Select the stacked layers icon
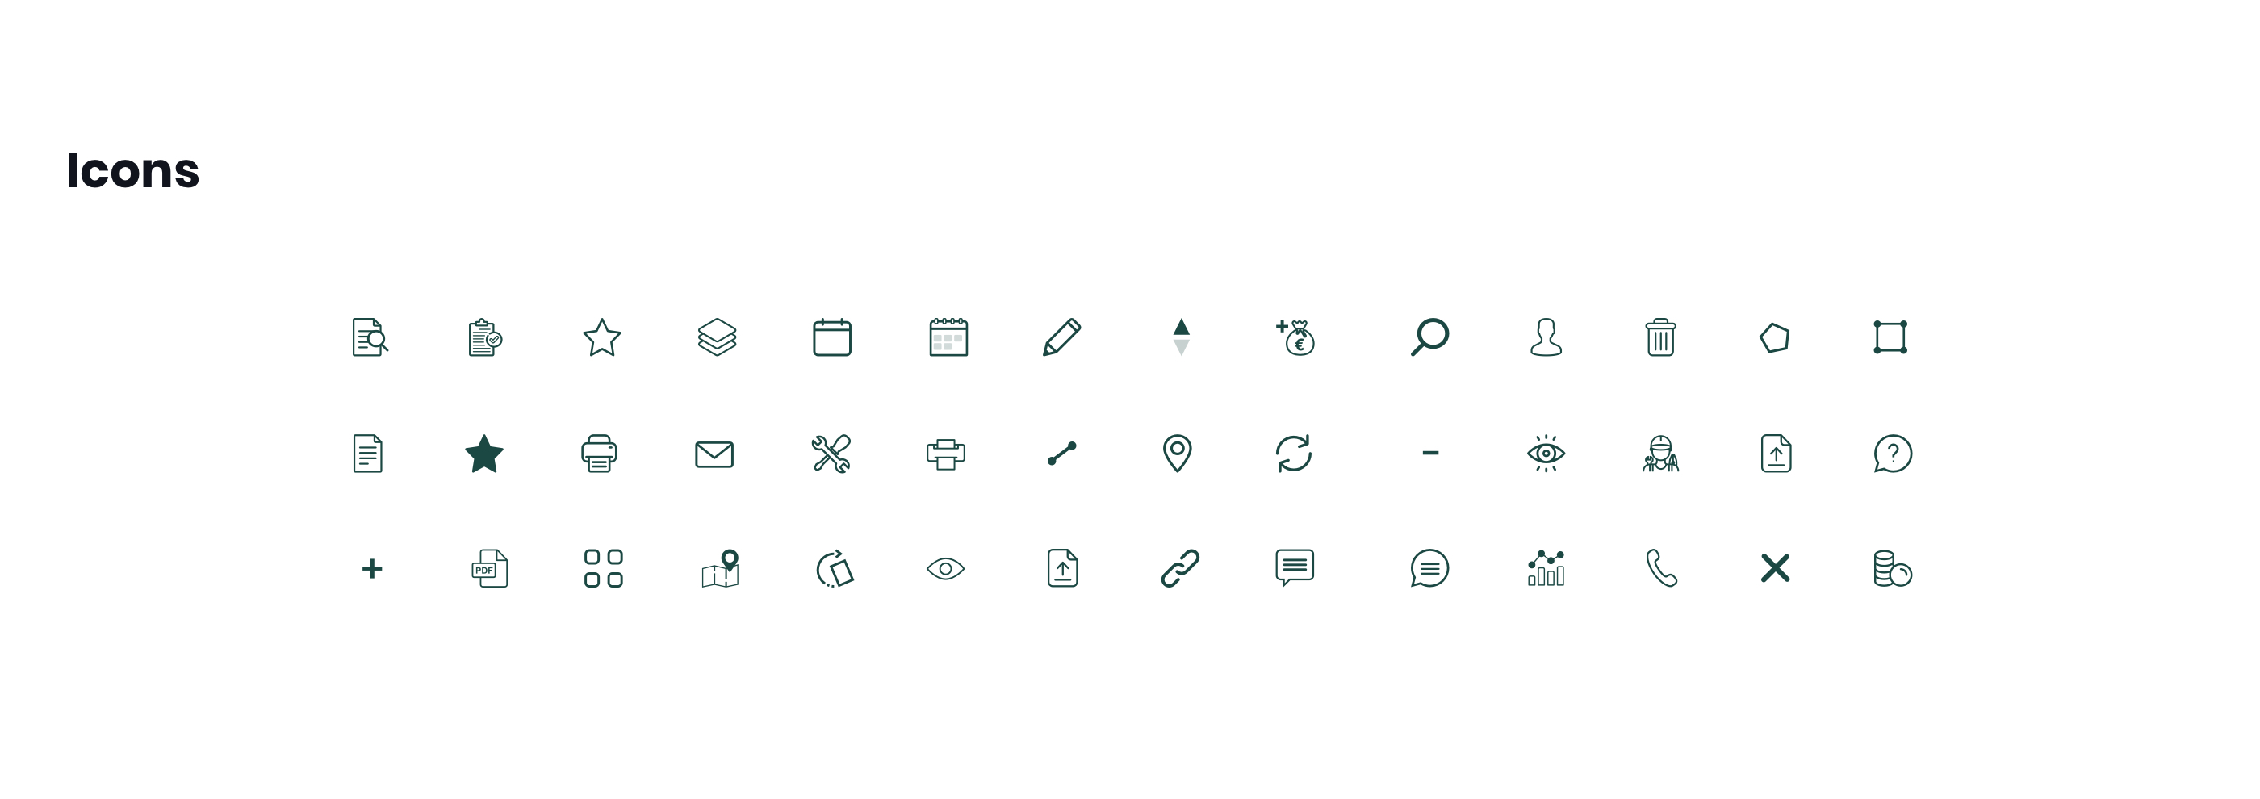This screenshot has width=2260, height=799. pos(717,337)
